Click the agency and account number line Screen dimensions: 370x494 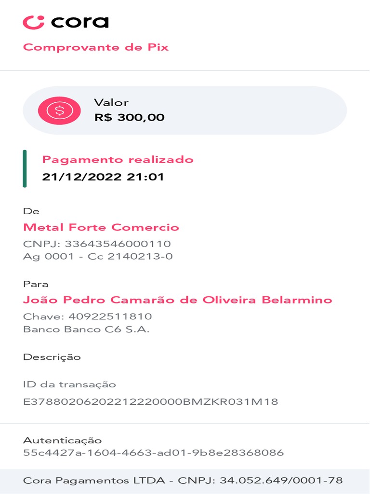coord(97,256)
